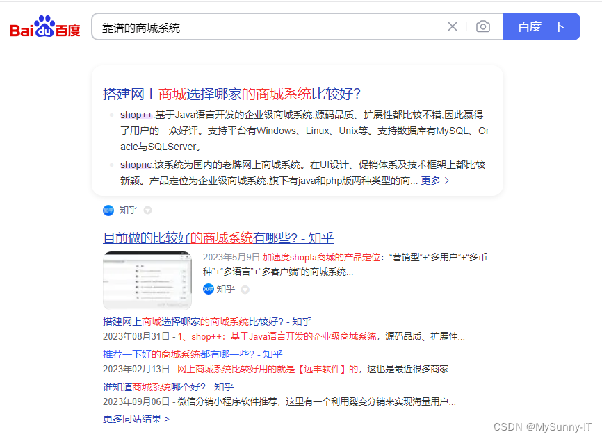The image size is (602, 439).
Task: Click the date text 2023年08月31日
Action: (136, 336)
